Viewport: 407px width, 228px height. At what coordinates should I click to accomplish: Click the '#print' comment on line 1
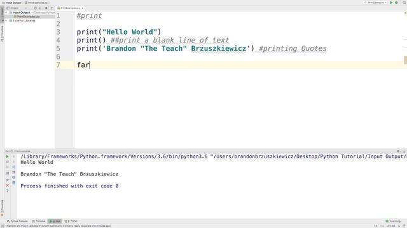tap(89, 15)
